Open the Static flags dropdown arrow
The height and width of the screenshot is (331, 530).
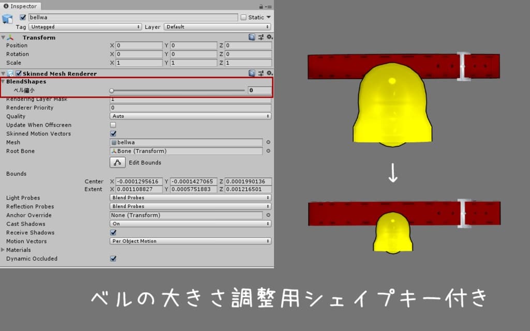coord(269,17)
